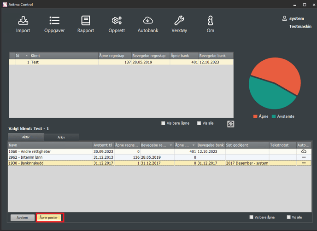Image resolution: width=317 pixels, height=231 pixels.
Task: Check the bottom Vis bare åpne checkbox
Action: (x=251, y=217)
